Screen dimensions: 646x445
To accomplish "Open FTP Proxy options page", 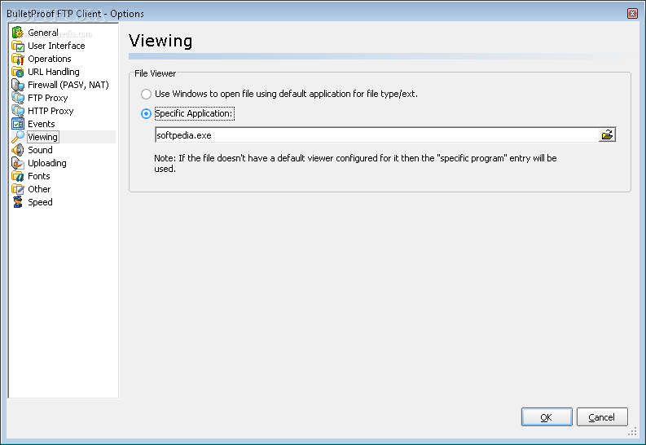I will [48, 98].
